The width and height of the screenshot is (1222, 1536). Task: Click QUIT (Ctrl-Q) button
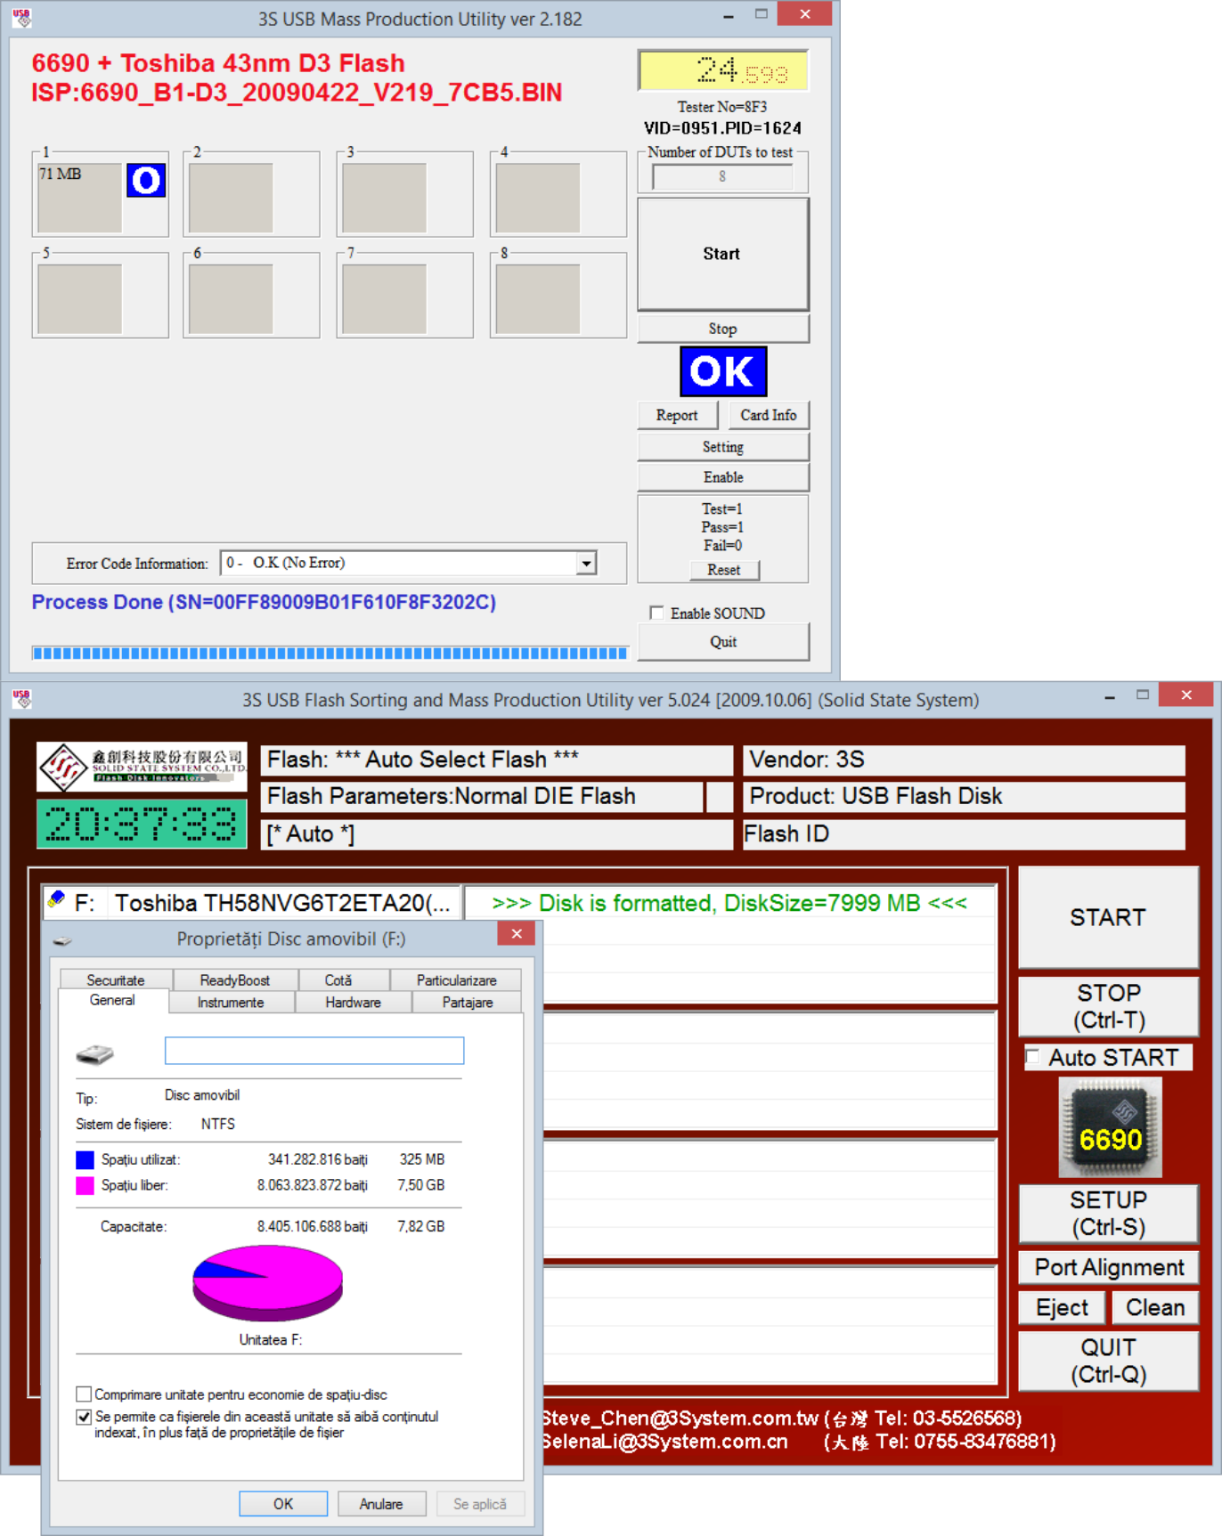(x=1108, y=1361)
